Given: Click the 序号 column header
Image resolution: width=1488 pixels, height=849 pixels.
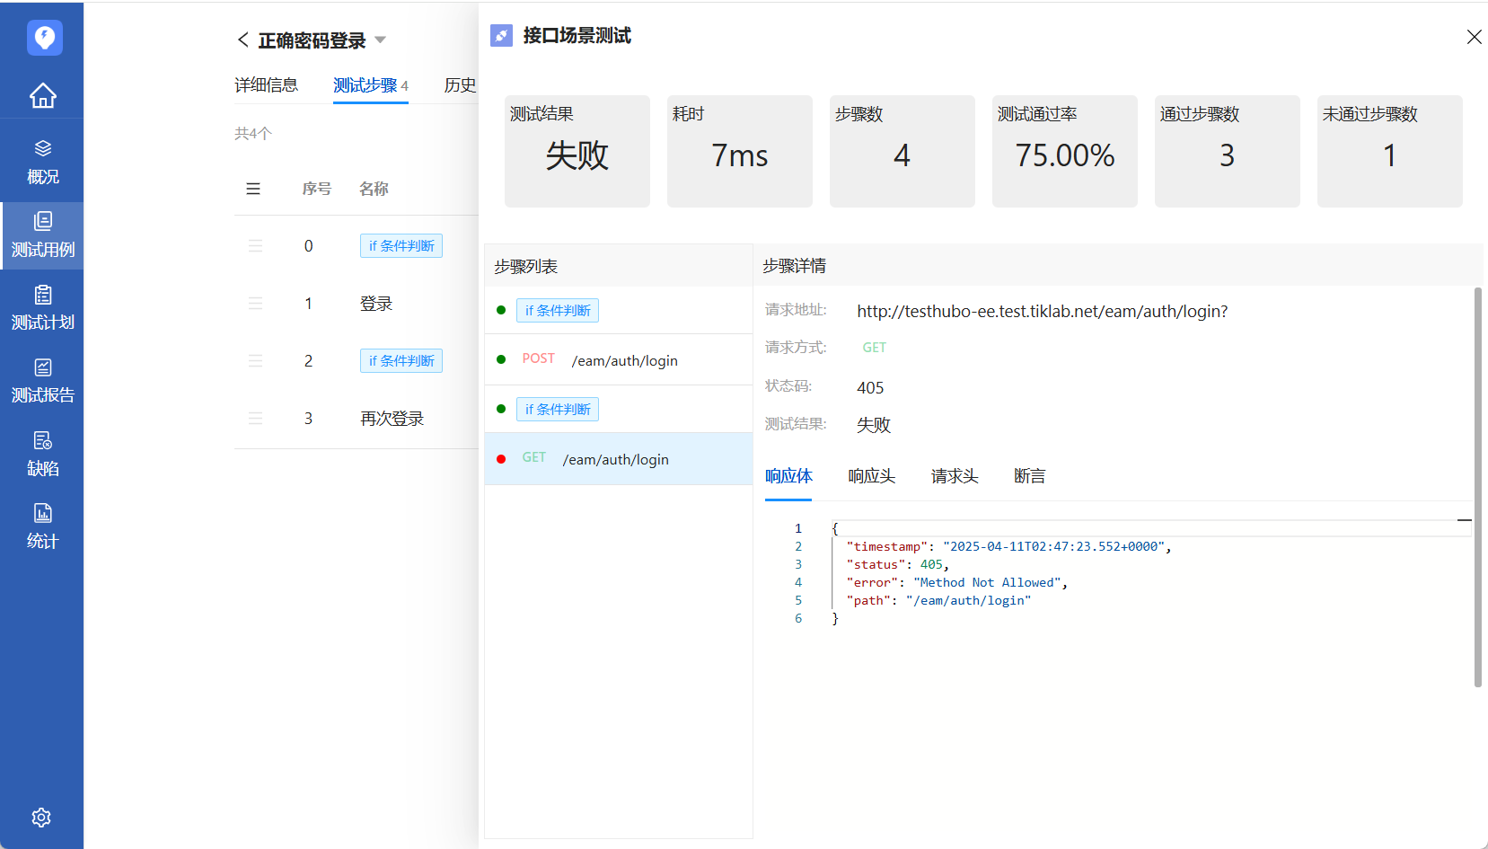Looking at the screenshot, I should [x=316, y=189].
